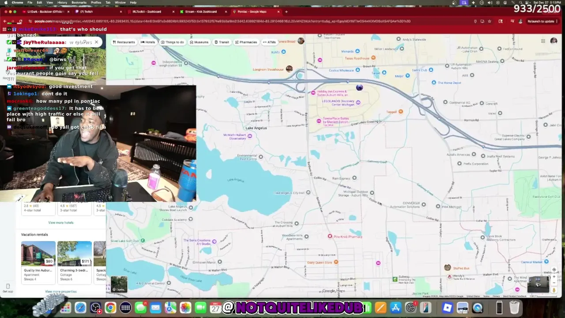Viewport: 565px width, 318px height.
Task: Open a new browser tab
Action: pyautogui.click(x=286, y=11)
